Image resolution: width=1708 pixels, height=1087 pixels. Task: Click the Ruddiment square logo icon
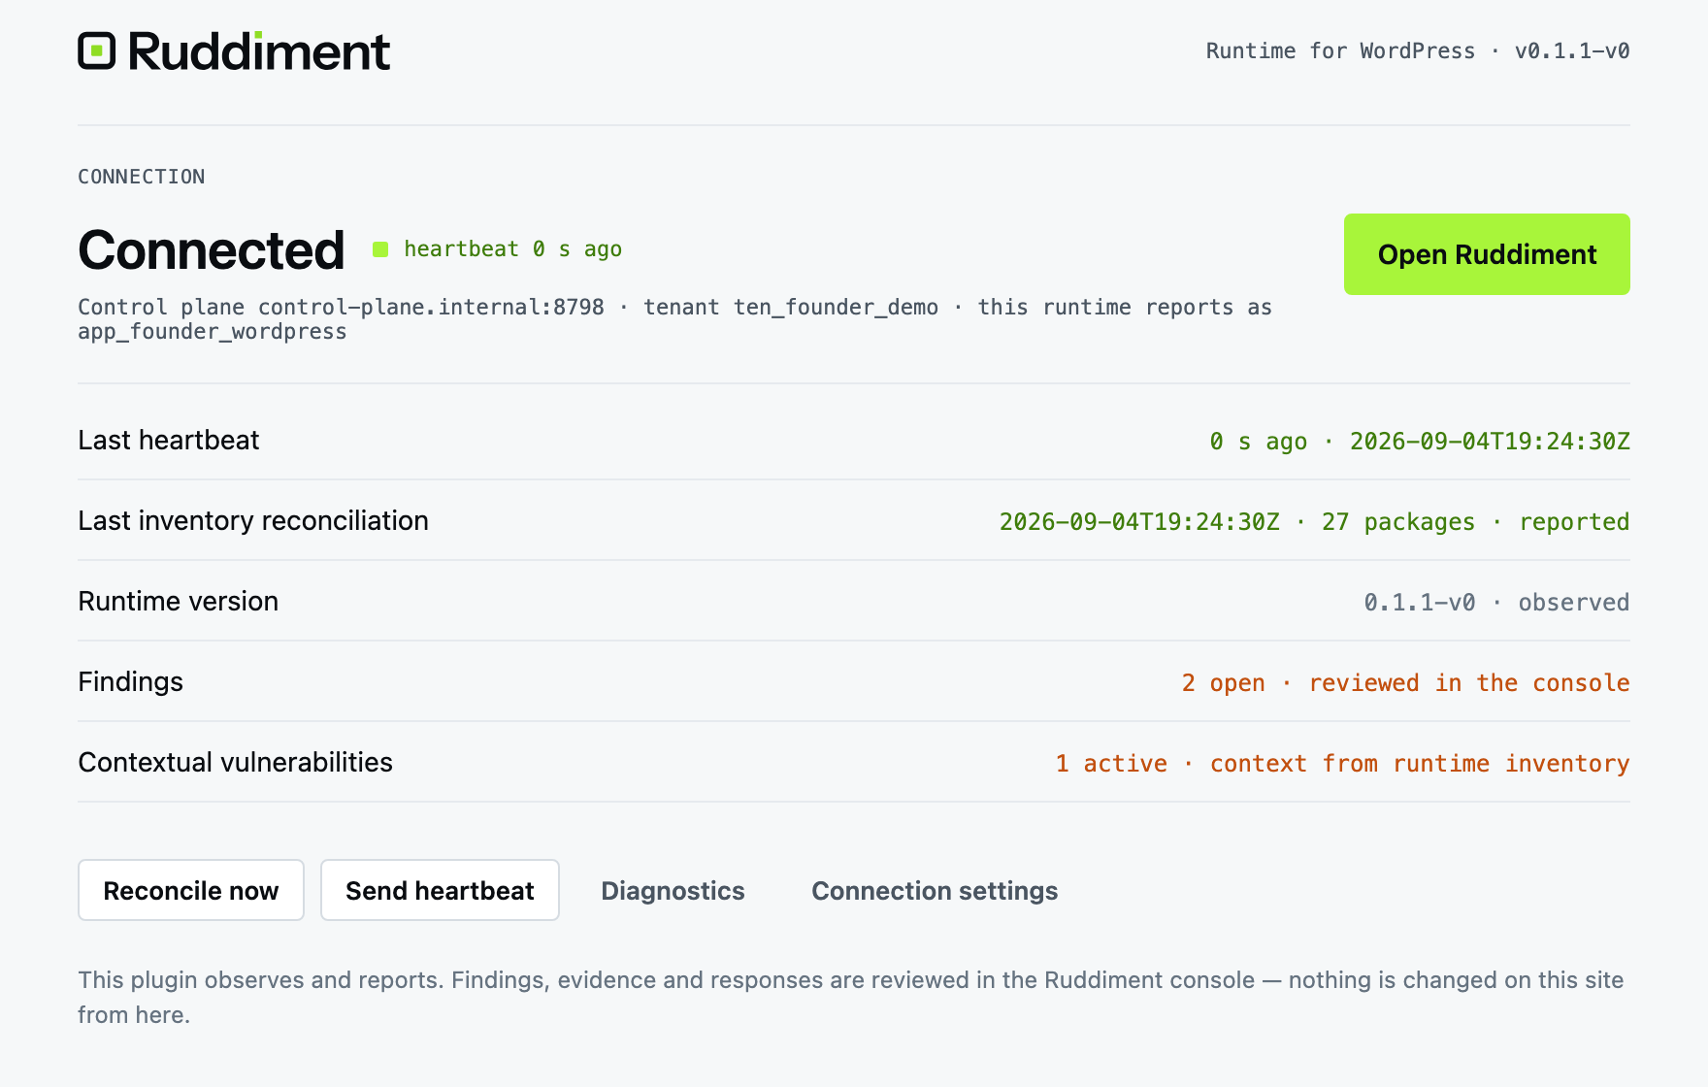point(97,50)
